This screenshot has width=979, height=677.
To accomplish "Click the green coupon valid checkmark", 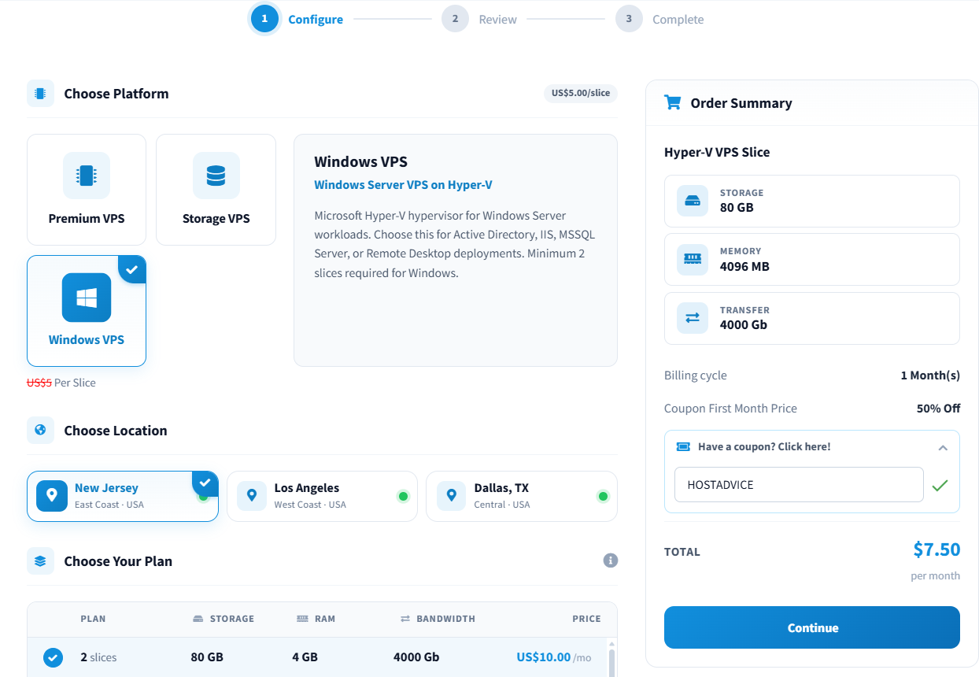I will coord(940,485).
